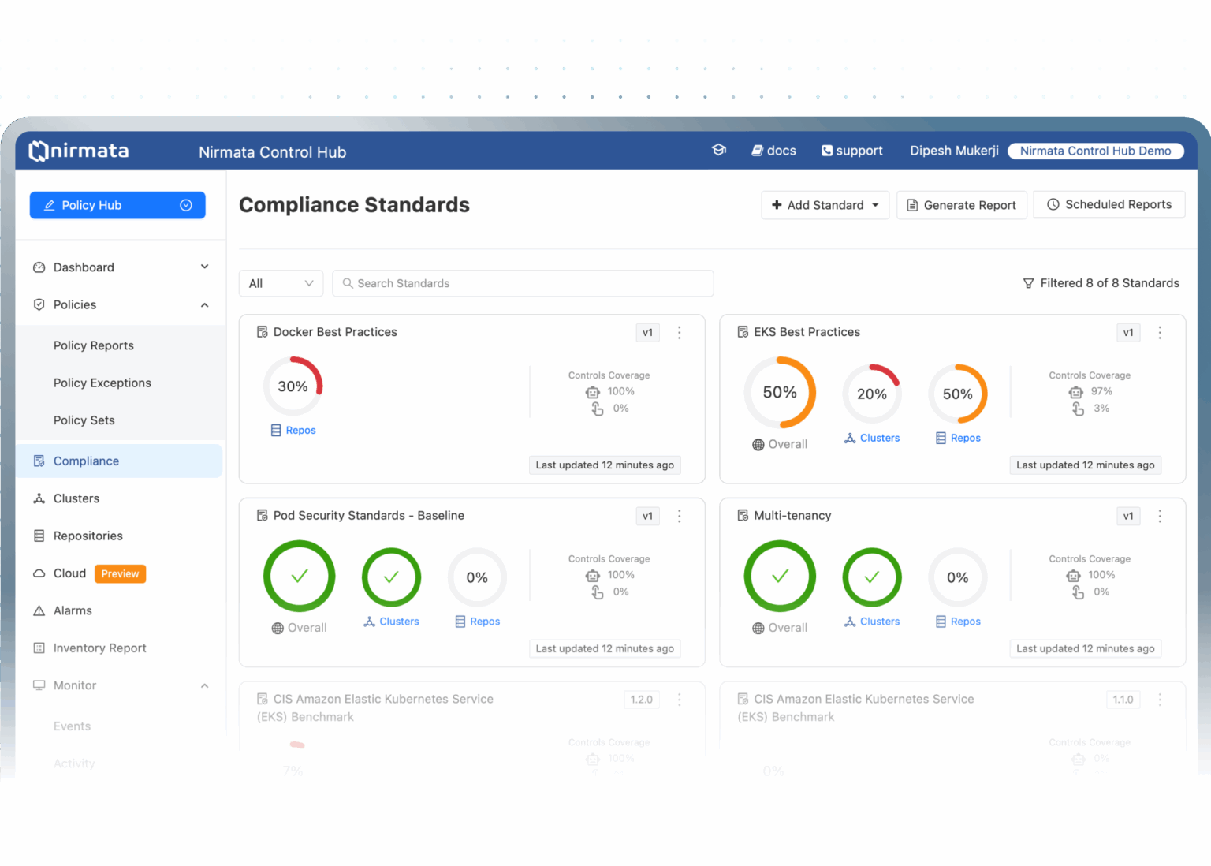Open the All filter dropdown
The width and height of the screenshot is (1211, 866).
tap(281, 283)
